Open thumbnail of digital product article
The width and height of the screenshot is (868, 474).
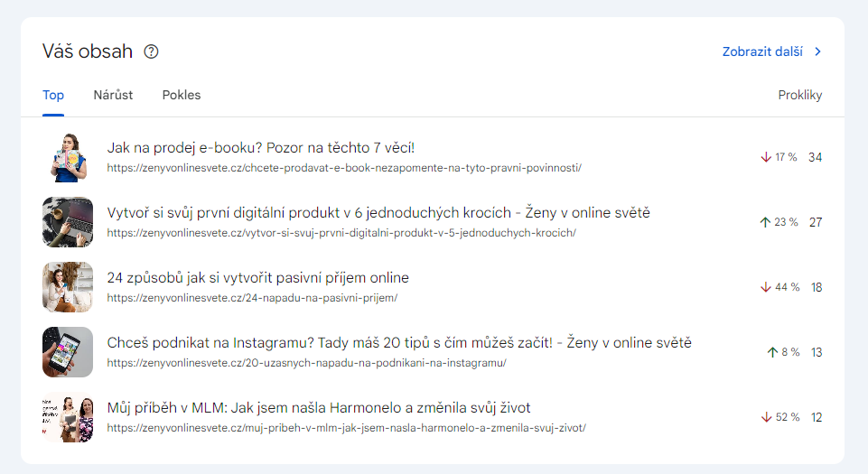pos(68,222)
